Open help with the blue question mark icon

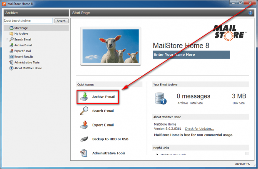coord(250,13)
